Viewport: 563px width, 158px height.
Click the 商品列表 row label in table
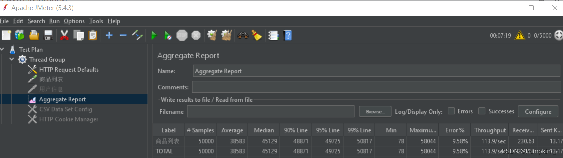click(167, 141)
